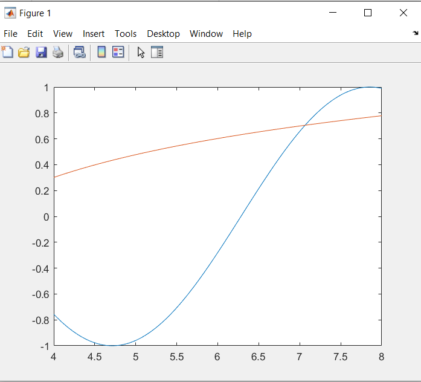Viewport: 421px width, 382px height.
Task: Open the Window menu
Action: click(x=206, y=34)
